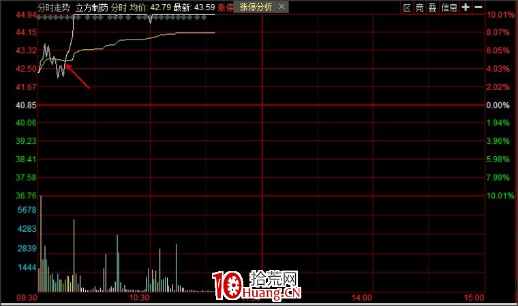The height and width of the screenshot is (306, 518).
Task: Click the 43.32 price axis label
Action: [26, 50]
